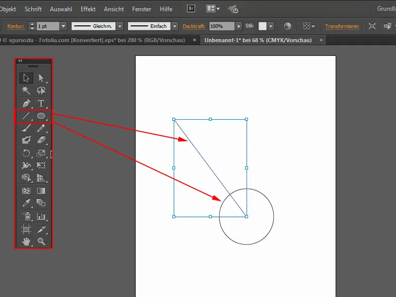
Task: Open the Transformieren panel link
Action: click(x=342, y=26)
